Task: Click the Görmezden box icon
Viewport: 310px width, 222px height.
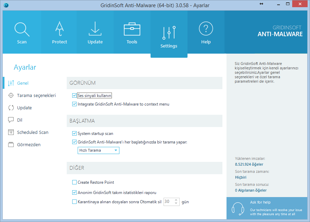Action: pyautogui.click(x=11, y=145)
